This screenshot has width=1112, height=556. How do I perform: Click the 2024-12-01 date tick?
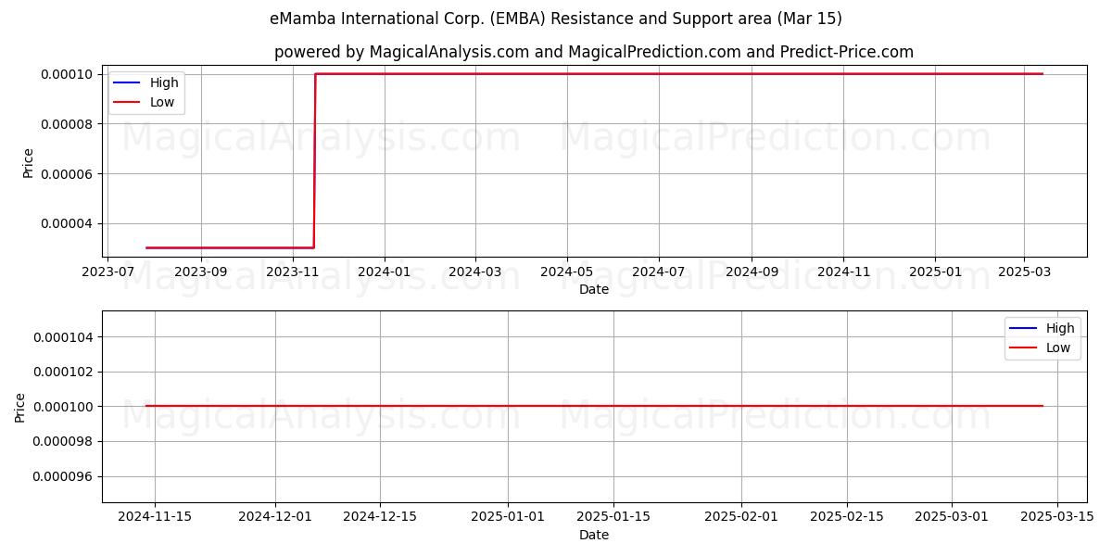(x=275, y=517)
